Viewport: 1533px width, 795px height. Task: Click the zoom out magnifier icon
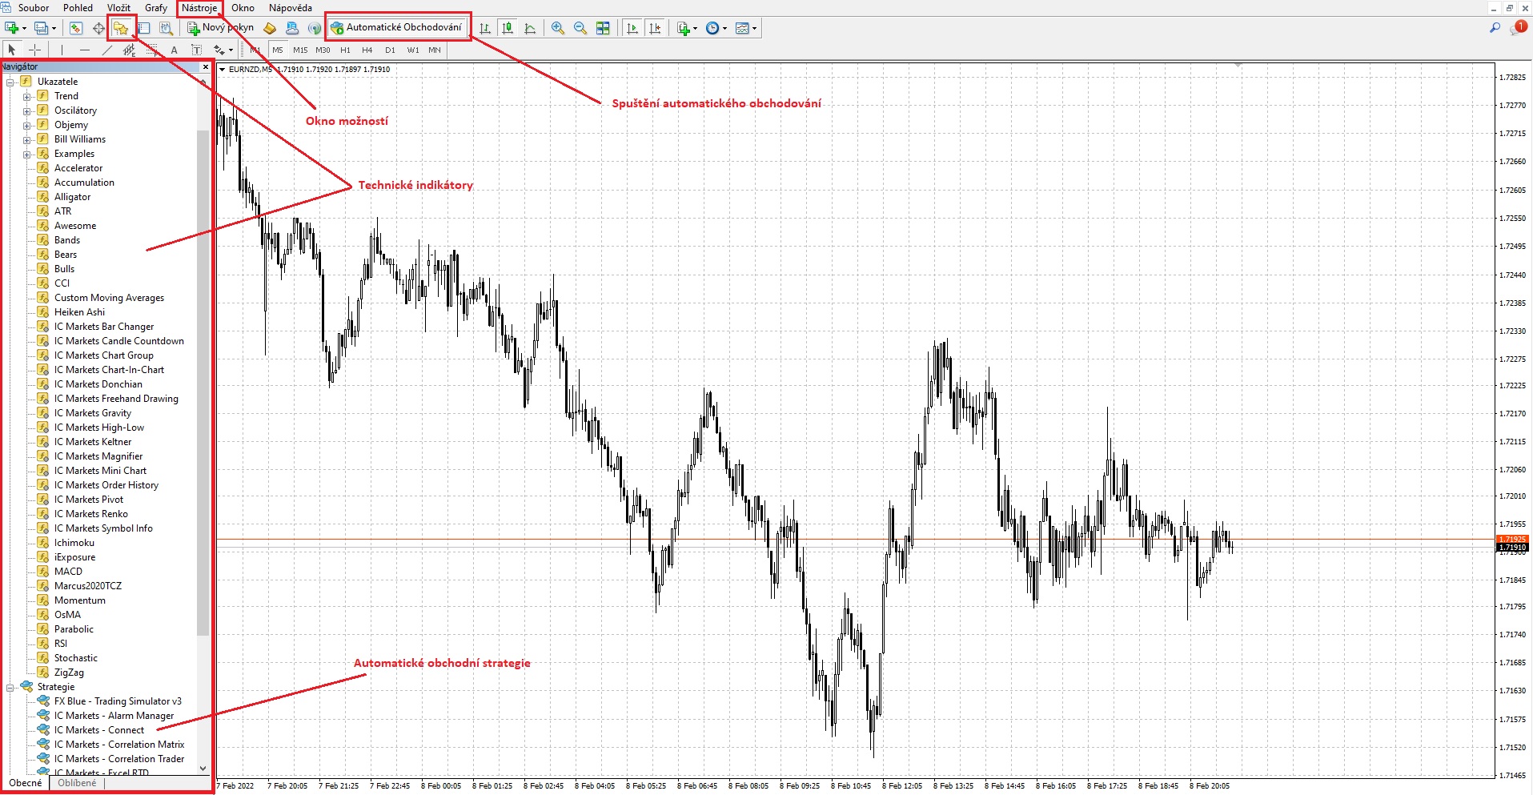pos(580,28)
